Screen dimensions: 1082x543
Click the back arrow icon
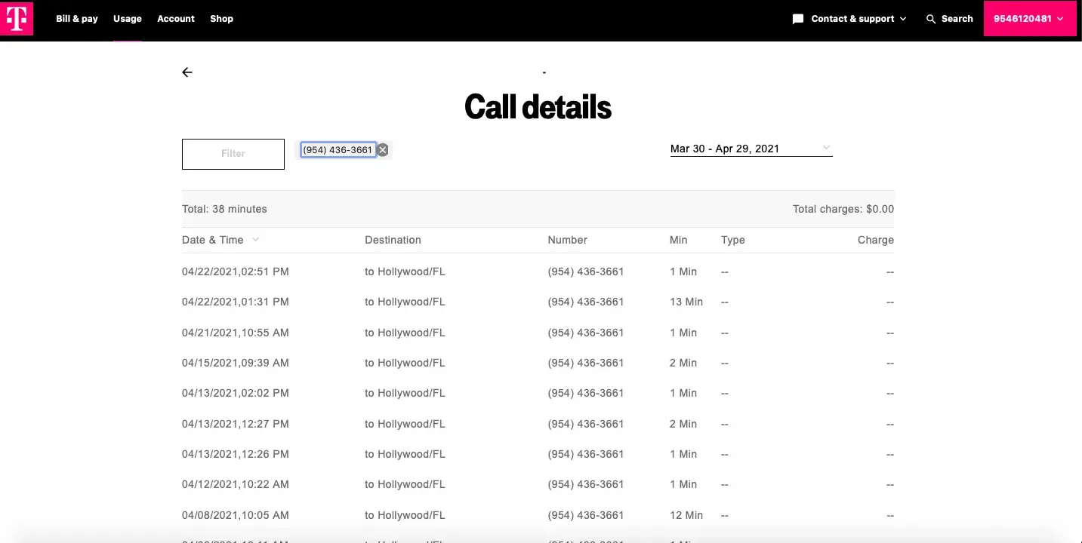187,72
